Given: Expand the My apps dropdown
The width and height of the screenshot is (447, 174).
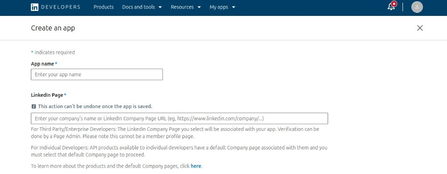Looking at the screenshot, I should tap(222, 7).
